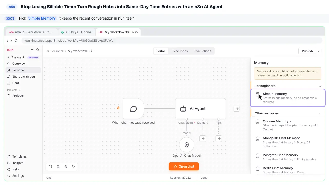Click the three-dot menu beside My workflow 96
Screen dimensions: 329x185
click(x=95, y=51)
